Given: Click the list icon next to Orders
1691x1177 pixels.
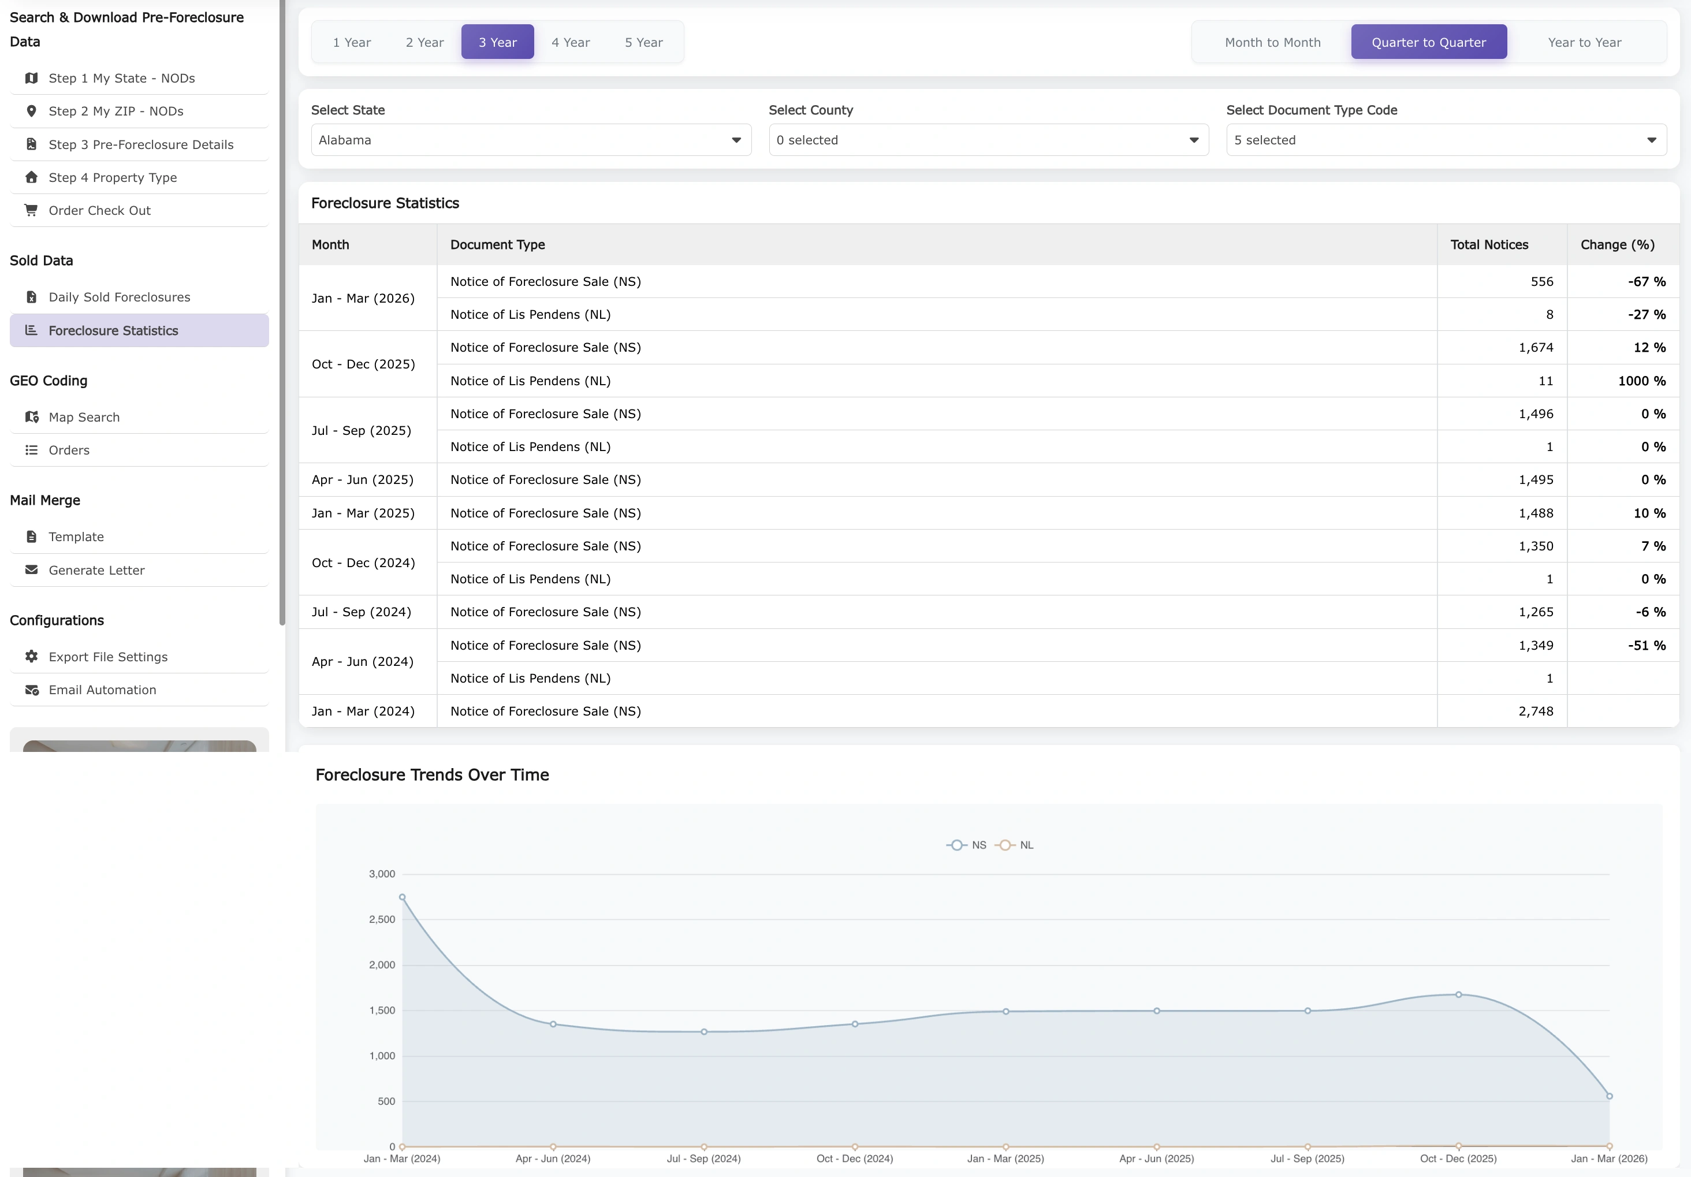Looking at the screenshot, I should [31, 450].
